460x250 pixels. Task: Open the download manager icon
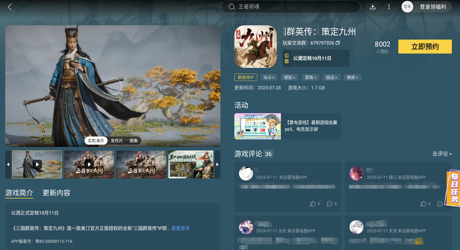(x=373, y=7)
